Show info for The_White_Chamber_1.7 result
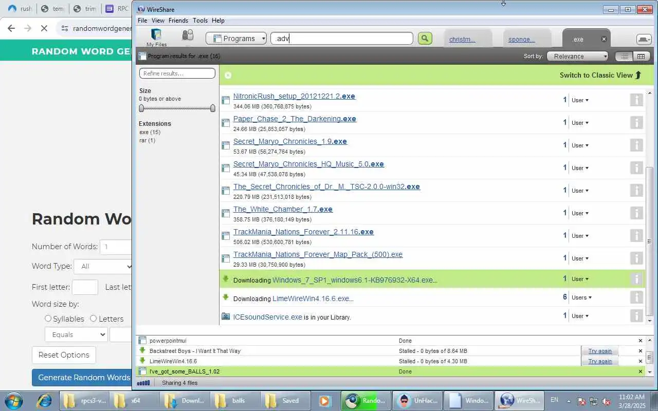 [636, 213]
